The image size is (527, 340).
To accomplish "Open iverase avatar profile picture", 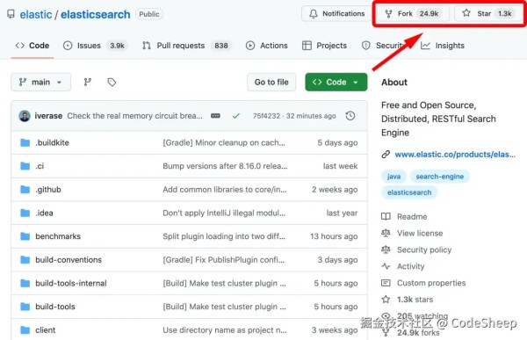I will pos(25,116).
